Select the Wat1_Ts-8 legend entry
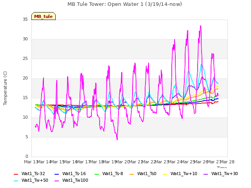The image size is (251, 188). click(109, 174)
